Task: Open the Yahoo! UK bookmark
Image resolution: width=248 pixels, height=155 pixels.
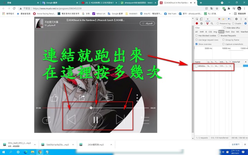Action: (99, 14)
